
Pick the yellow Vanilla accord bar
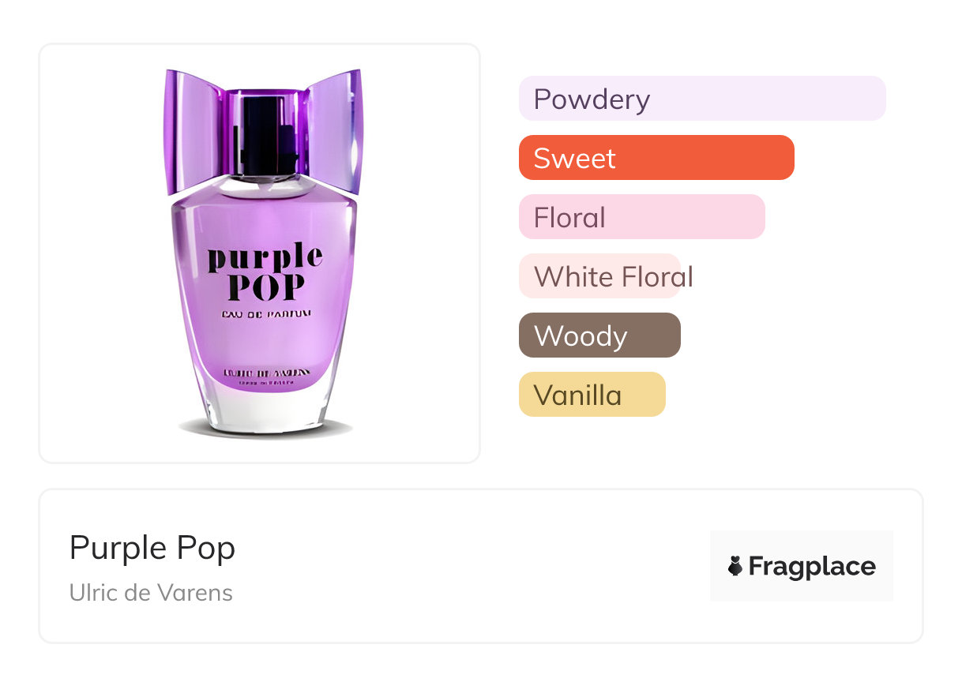(x=592, y=395)
